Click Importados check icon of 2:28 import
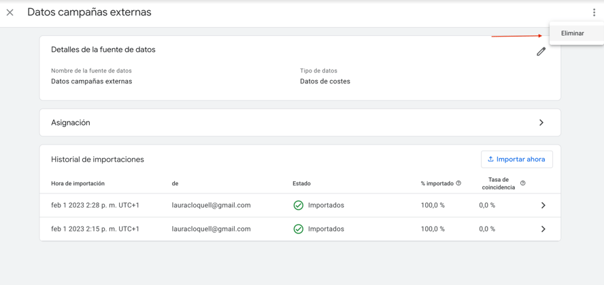The height and width of the screenshot is (285, 604). (298, 206)
